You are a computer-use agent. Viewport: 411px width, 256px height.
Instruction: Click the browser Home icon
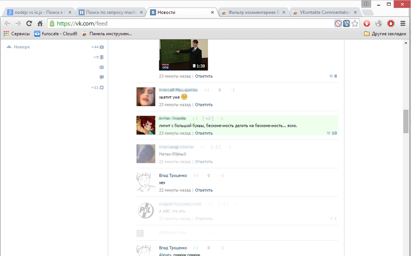coord(40,23)
